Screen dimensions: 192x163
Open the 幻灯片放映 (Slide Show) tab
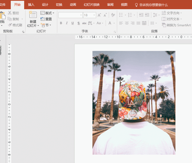(x=92, y=5)
